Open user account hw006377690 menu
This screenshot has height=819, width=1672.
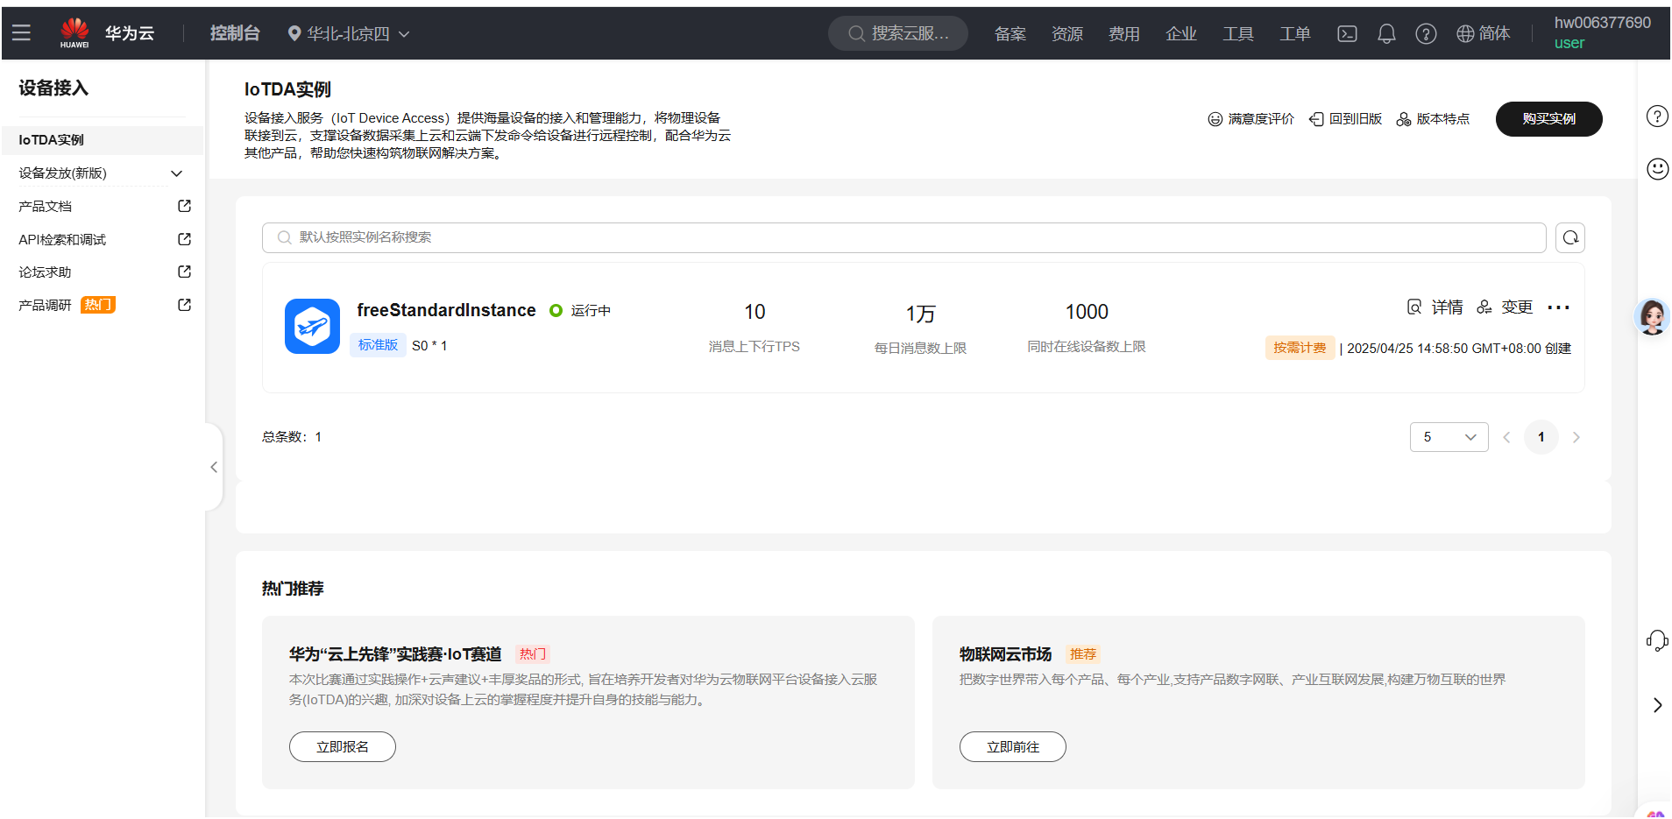pyautogui.click(x=1602, y=32)
